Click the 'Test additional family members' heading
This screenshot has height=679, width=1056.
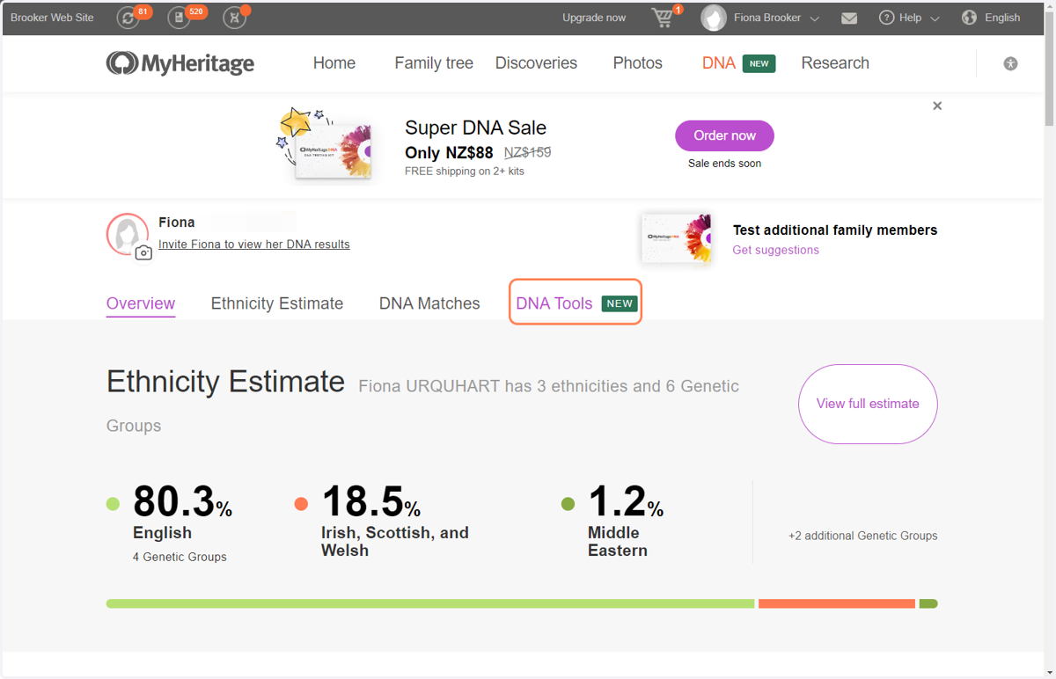click(x=835, y=230)
